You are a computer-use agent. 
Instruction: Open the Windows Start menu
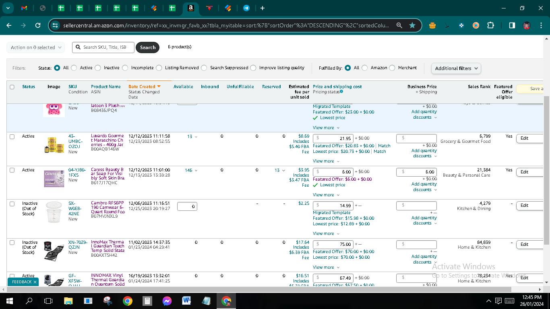pyautogui.click(x=10, y=301)
